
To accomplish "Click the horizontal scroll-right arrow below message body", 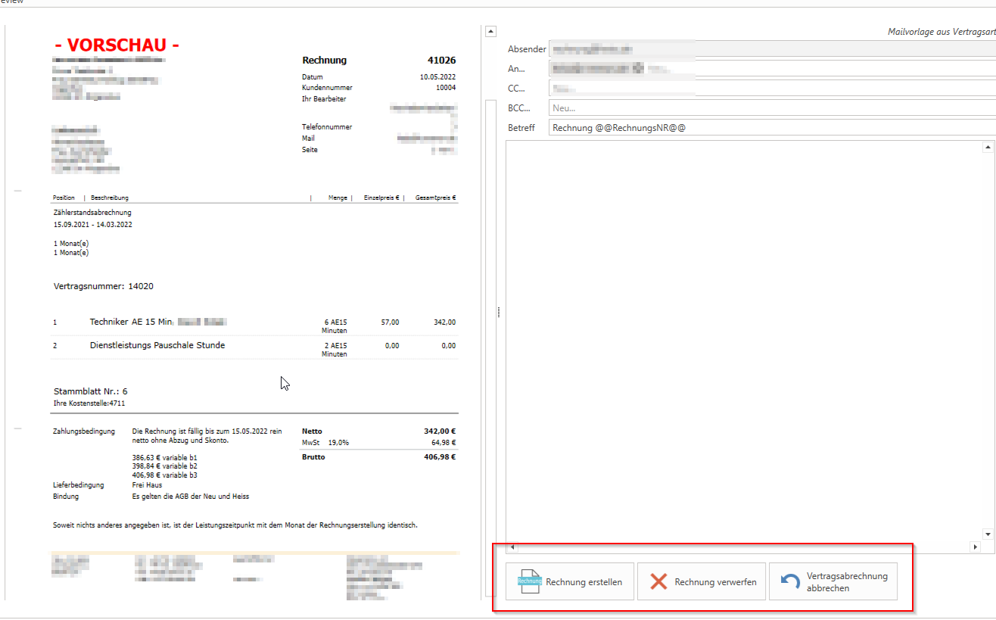I will pos(975,547).
